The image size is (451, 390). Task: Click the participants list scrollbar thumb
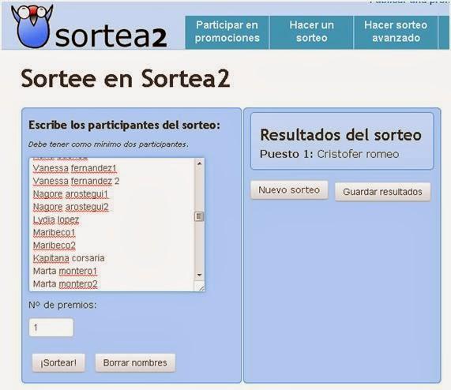click(x=199, y=216)
